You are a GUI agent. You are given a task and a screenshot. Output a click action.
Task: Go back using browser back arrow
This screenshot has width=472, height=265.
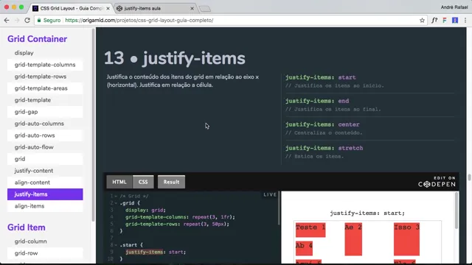[x=7, y=20]
